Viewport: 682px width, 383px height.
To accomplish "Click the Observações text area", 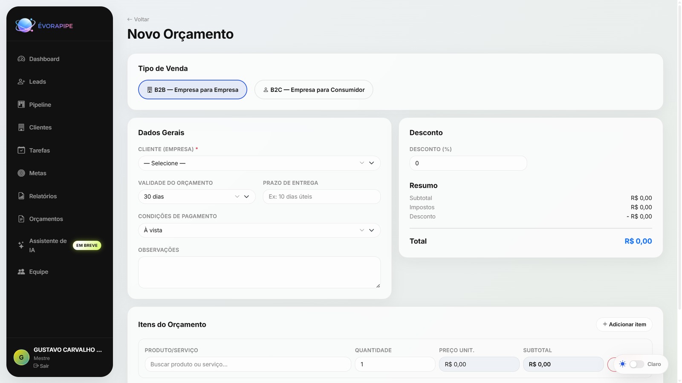I will pos(259,272).
